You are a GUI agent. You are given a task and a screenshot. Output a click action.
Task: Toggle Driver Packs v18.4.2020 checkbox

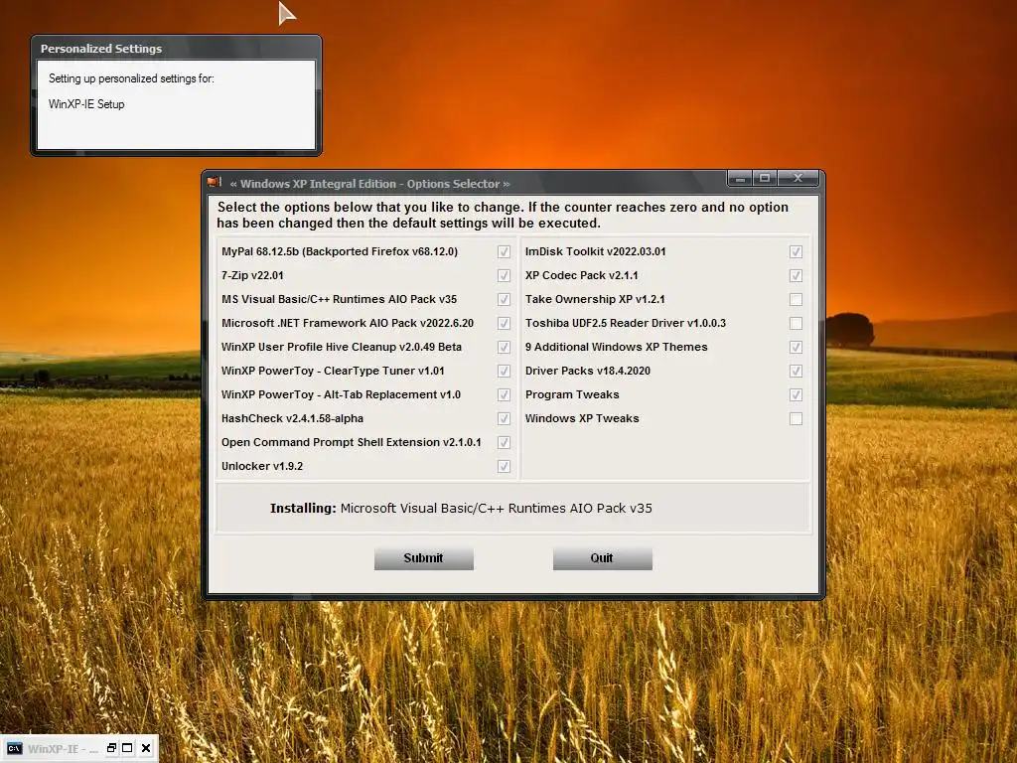tap(796, 372)
